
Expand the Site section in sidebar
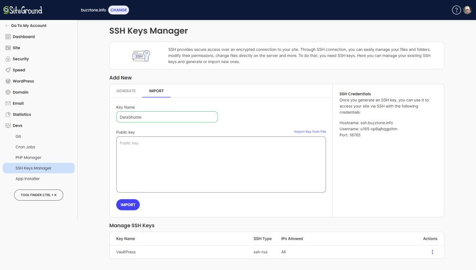(x=16, y=48)
